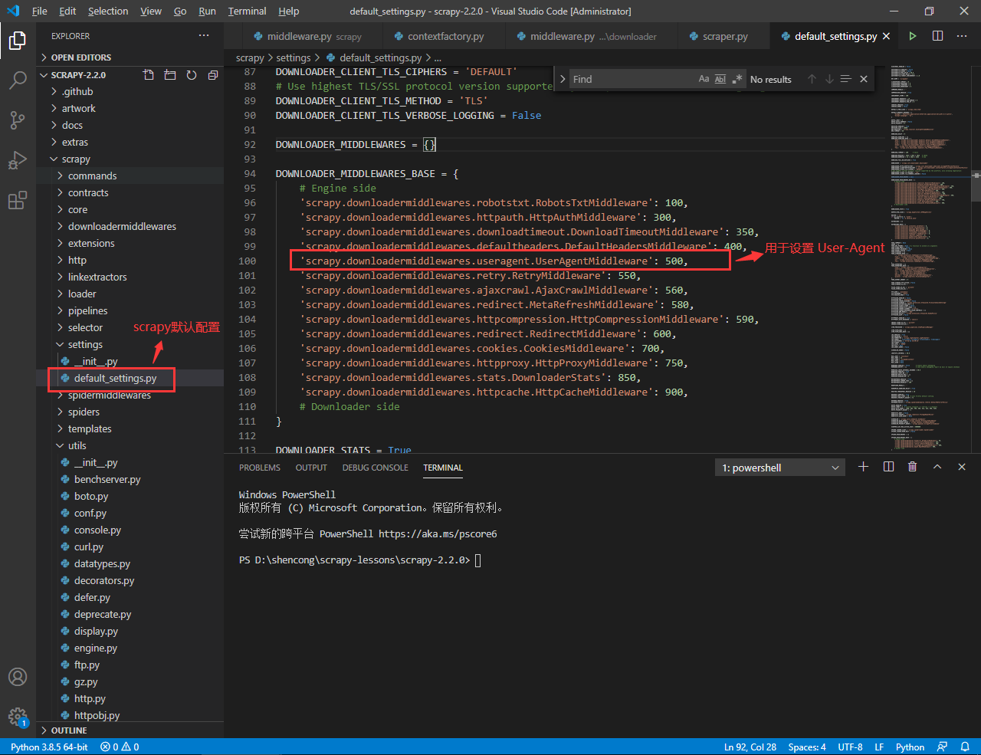981x755 pixels.
Task: Expand the spiders folder
Action: pyautogui.click(x=130, y=412)
